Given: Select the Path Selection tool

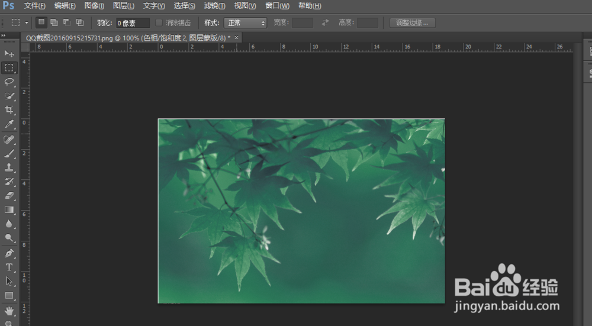Looking at the screenshot, I should click(x=9, y=281).
